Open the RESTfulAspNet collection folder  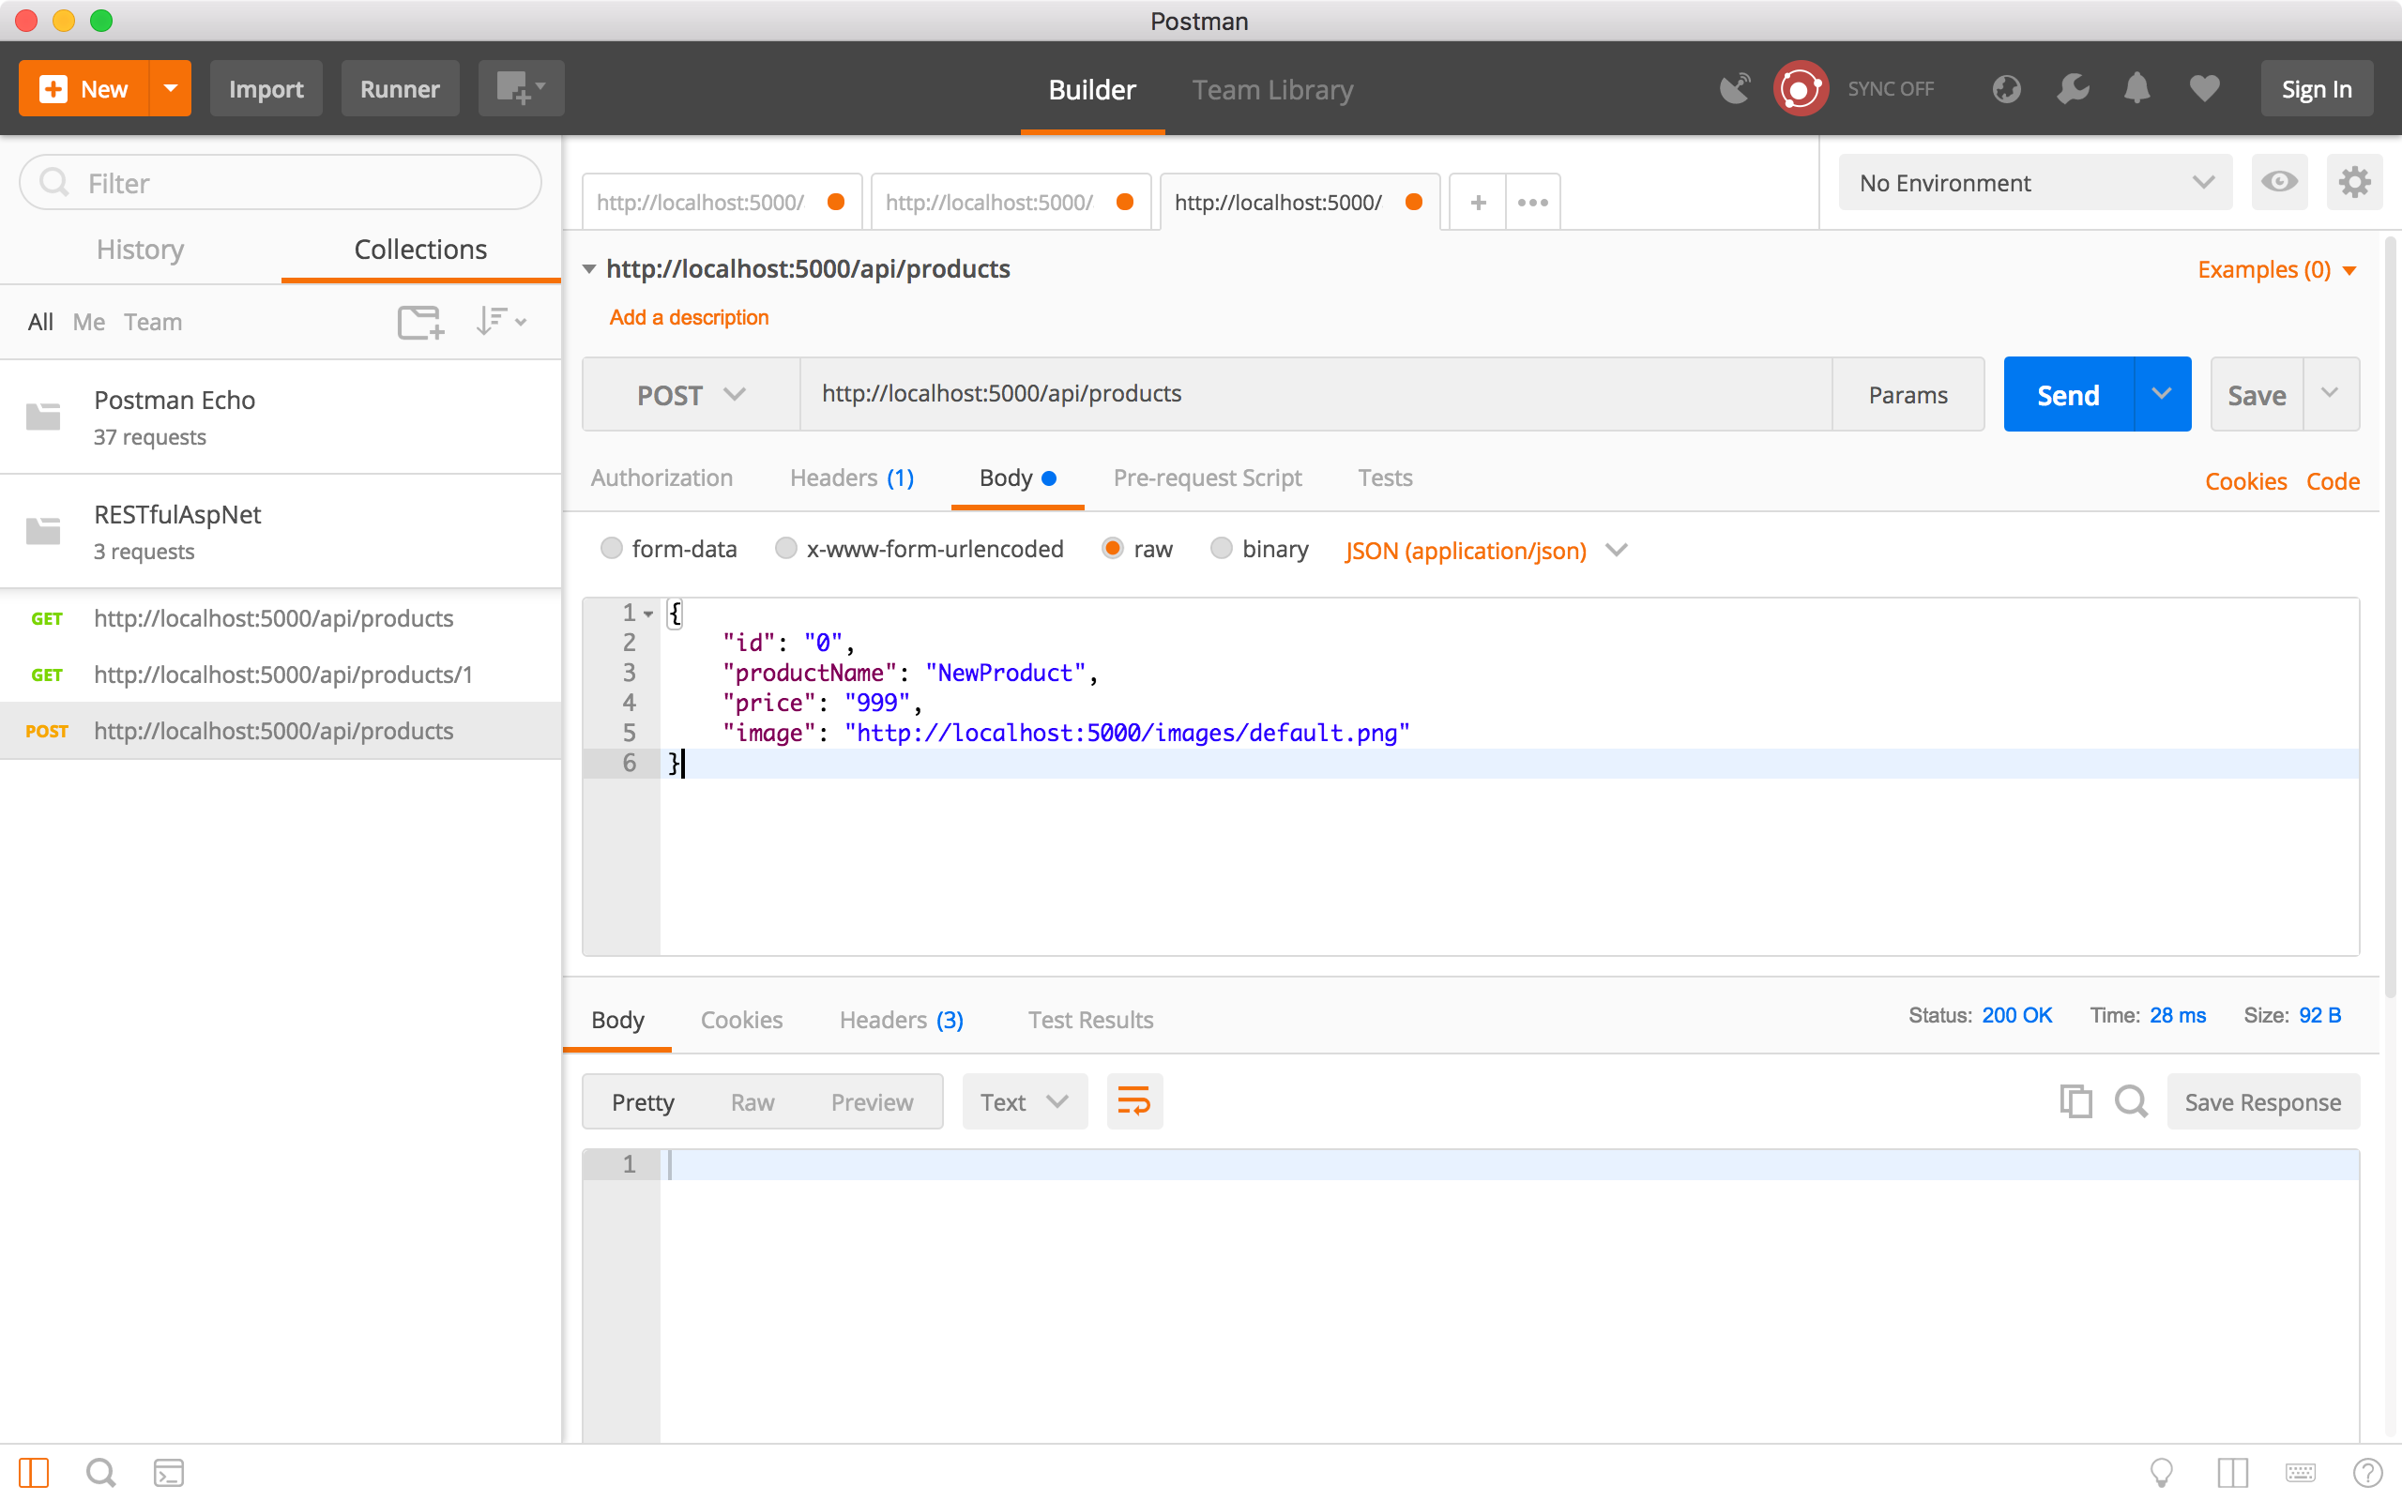point(281,531)
